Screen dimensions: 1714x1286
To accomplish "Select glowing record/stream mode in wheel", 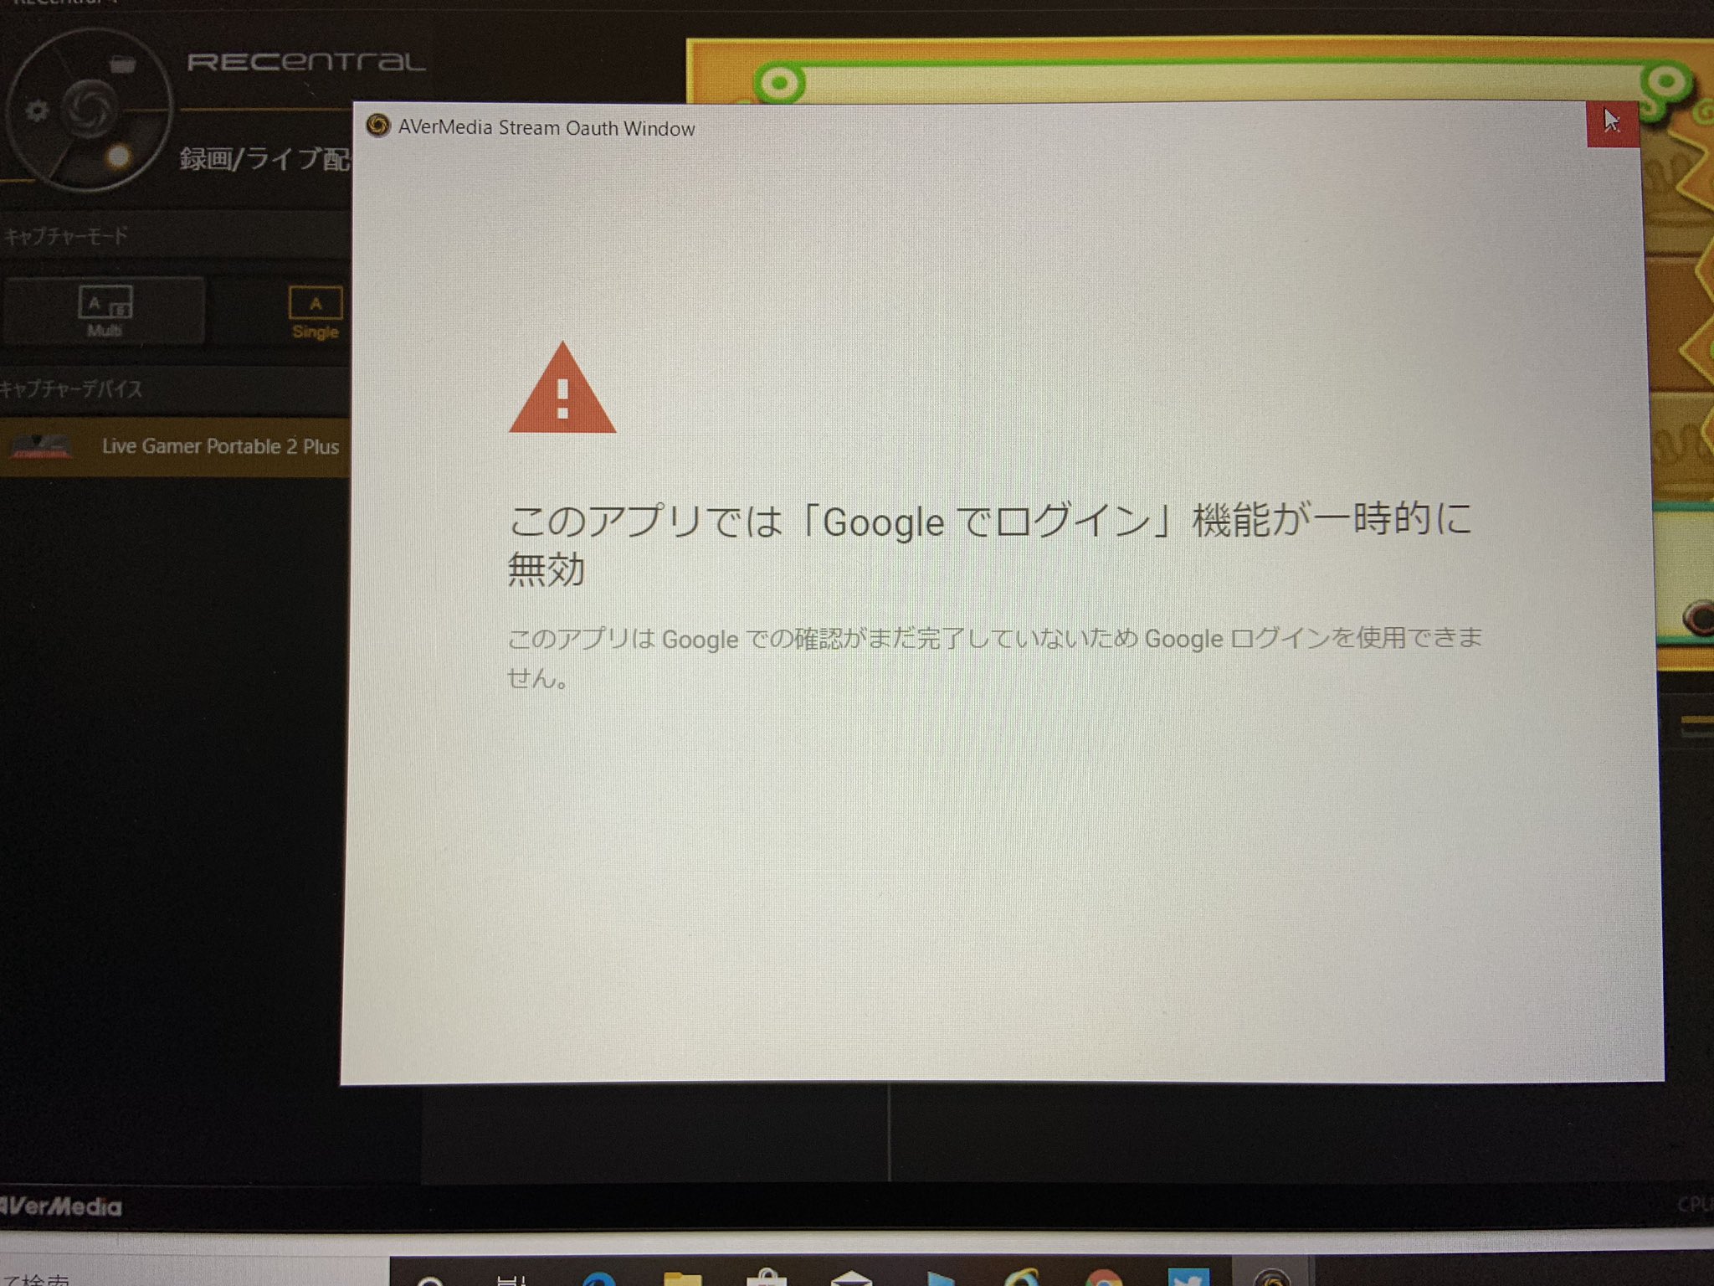I will coord(119,157).
